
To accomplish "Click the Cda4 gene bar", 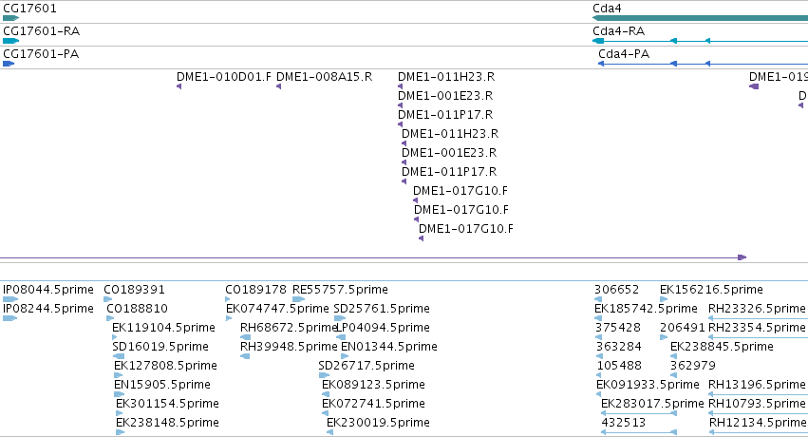I will [701, 18].
